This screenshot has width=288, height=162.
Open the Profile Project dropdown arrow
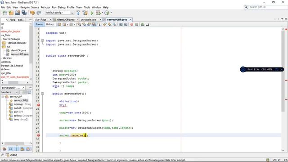click(x=111, y=13)
